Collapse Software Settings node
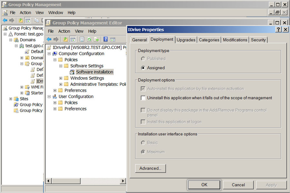 coord(61,66)
